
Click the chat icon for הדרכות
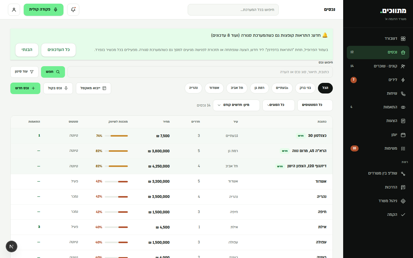point(403,187)
